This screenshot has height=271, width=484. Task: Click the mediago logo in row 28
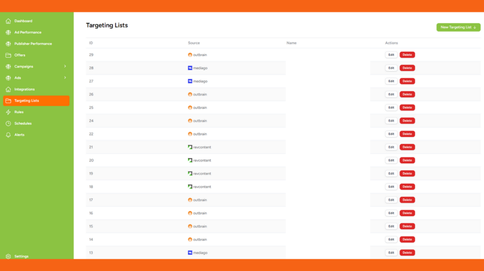[x=190, y=68]
